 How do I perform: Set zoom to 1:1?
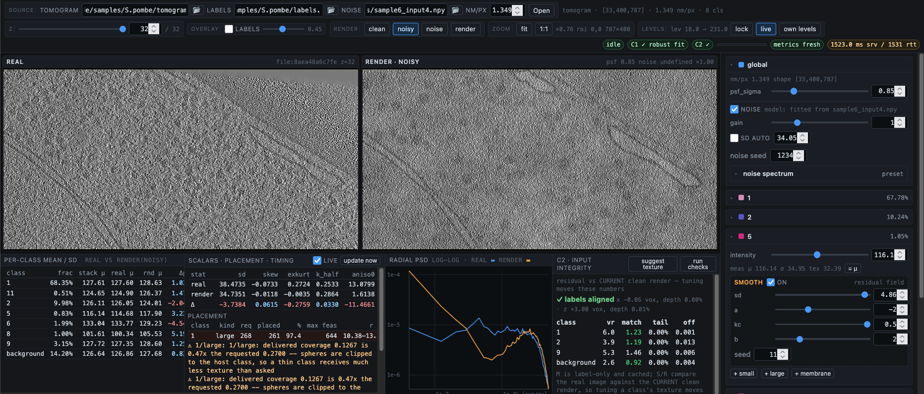(544, 29)
